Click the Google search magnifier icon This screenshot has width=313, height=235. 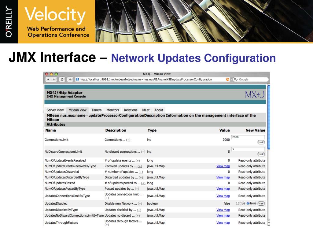tap(236, 80)
